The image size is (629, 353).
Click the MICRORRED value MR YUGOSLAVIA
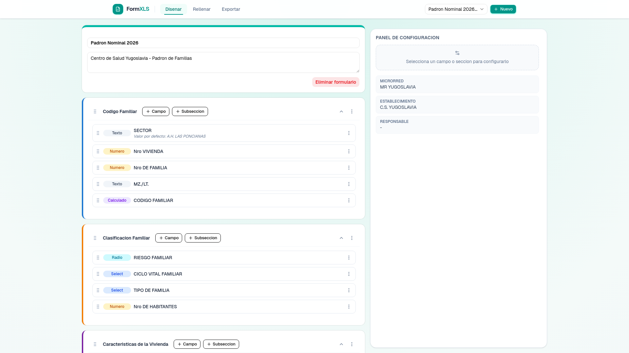[x=398, y=87]
